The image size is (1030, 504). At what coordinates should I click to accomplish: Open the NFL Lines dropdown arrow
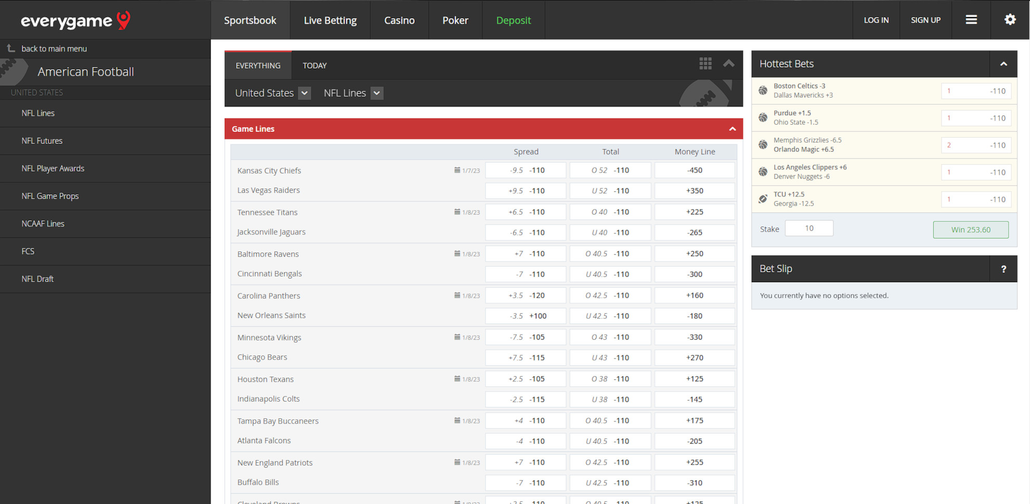[377, 93]
